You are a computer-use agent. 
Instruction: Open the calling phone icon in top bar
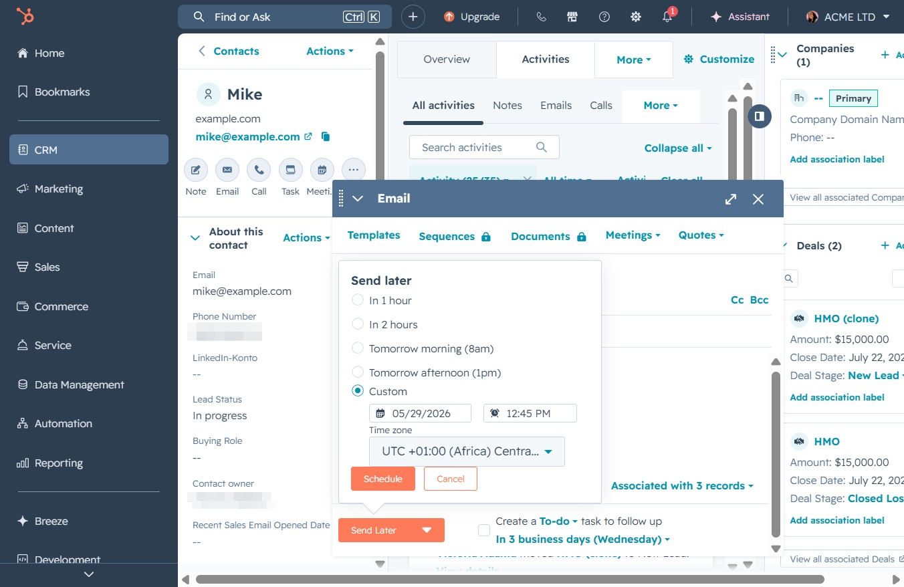point(542,17)
